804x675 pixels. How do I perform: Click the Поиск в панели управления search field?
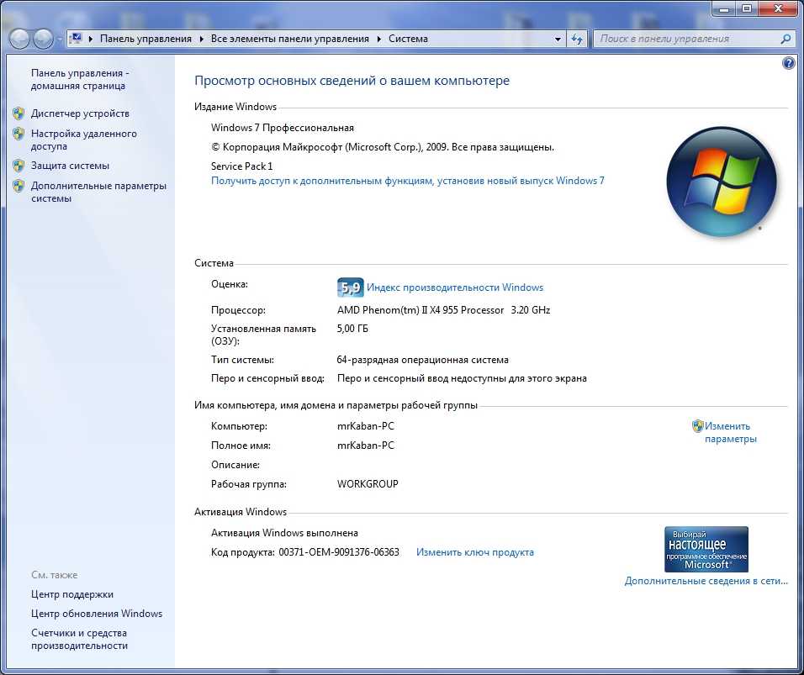click(x=685, y=39)
